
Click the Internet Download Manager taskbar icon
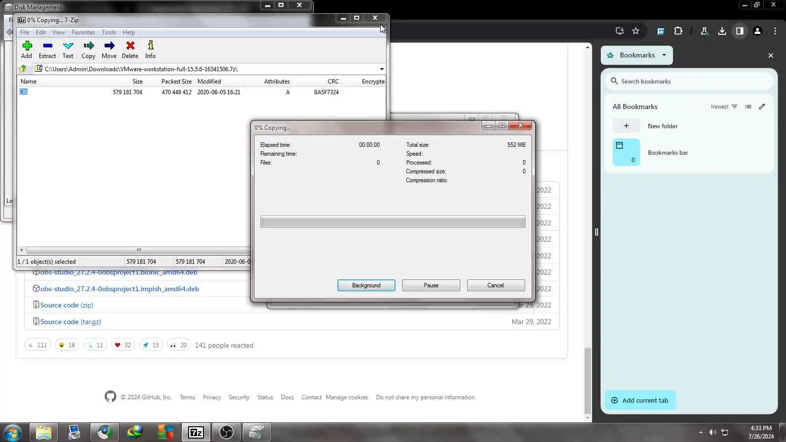pyautogui.click(x=135, y=433)
